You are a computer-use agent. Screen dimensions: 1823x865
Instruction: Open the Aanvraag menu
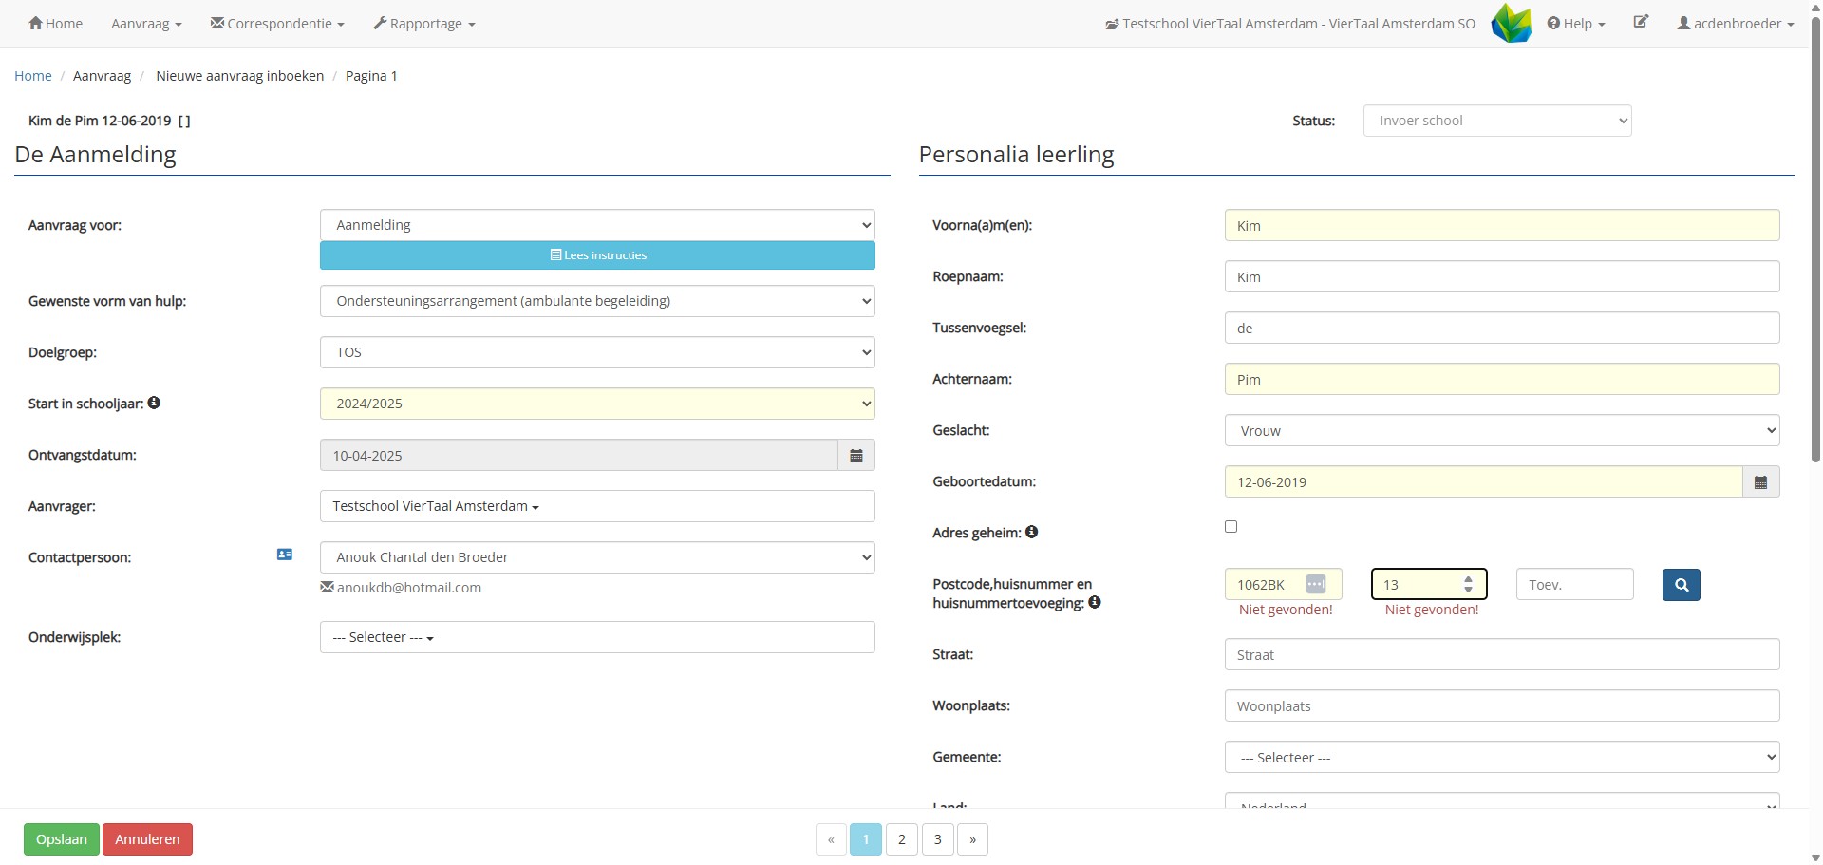pos(146,24)
